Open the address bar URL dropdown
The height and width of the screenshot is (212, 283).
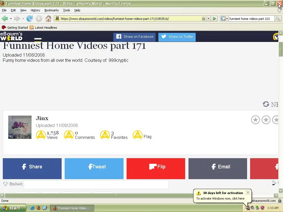pos(208,18)
